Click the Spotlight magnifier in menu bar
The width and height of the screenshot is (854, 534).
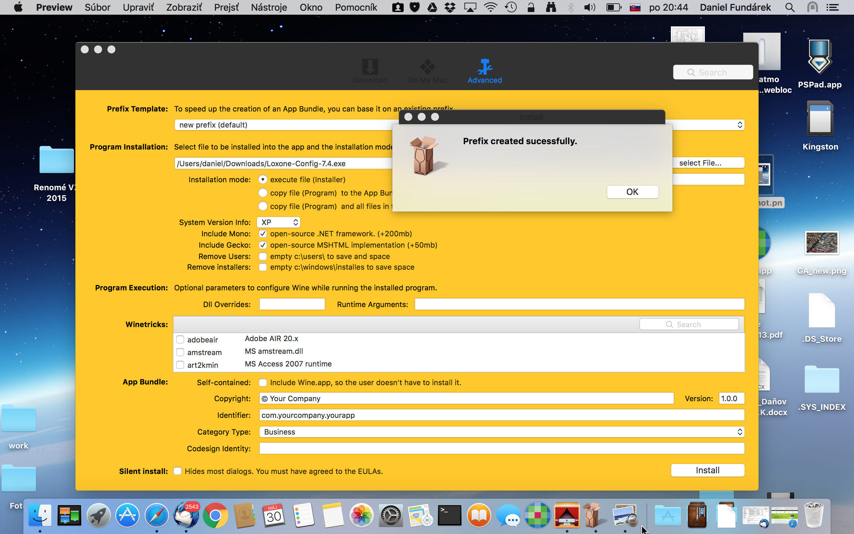[x=790, y=7]
